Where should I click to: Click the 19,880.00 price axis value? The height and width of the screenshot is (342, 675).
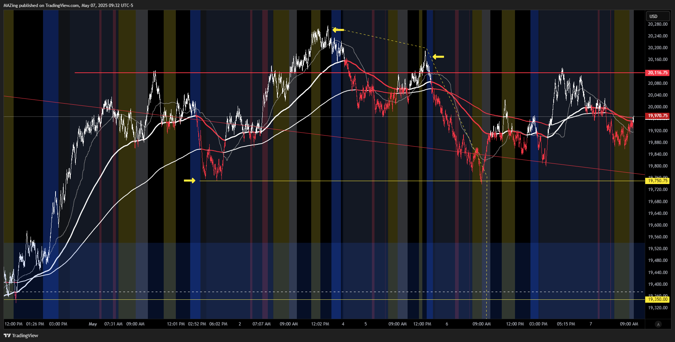pos(658,143)
